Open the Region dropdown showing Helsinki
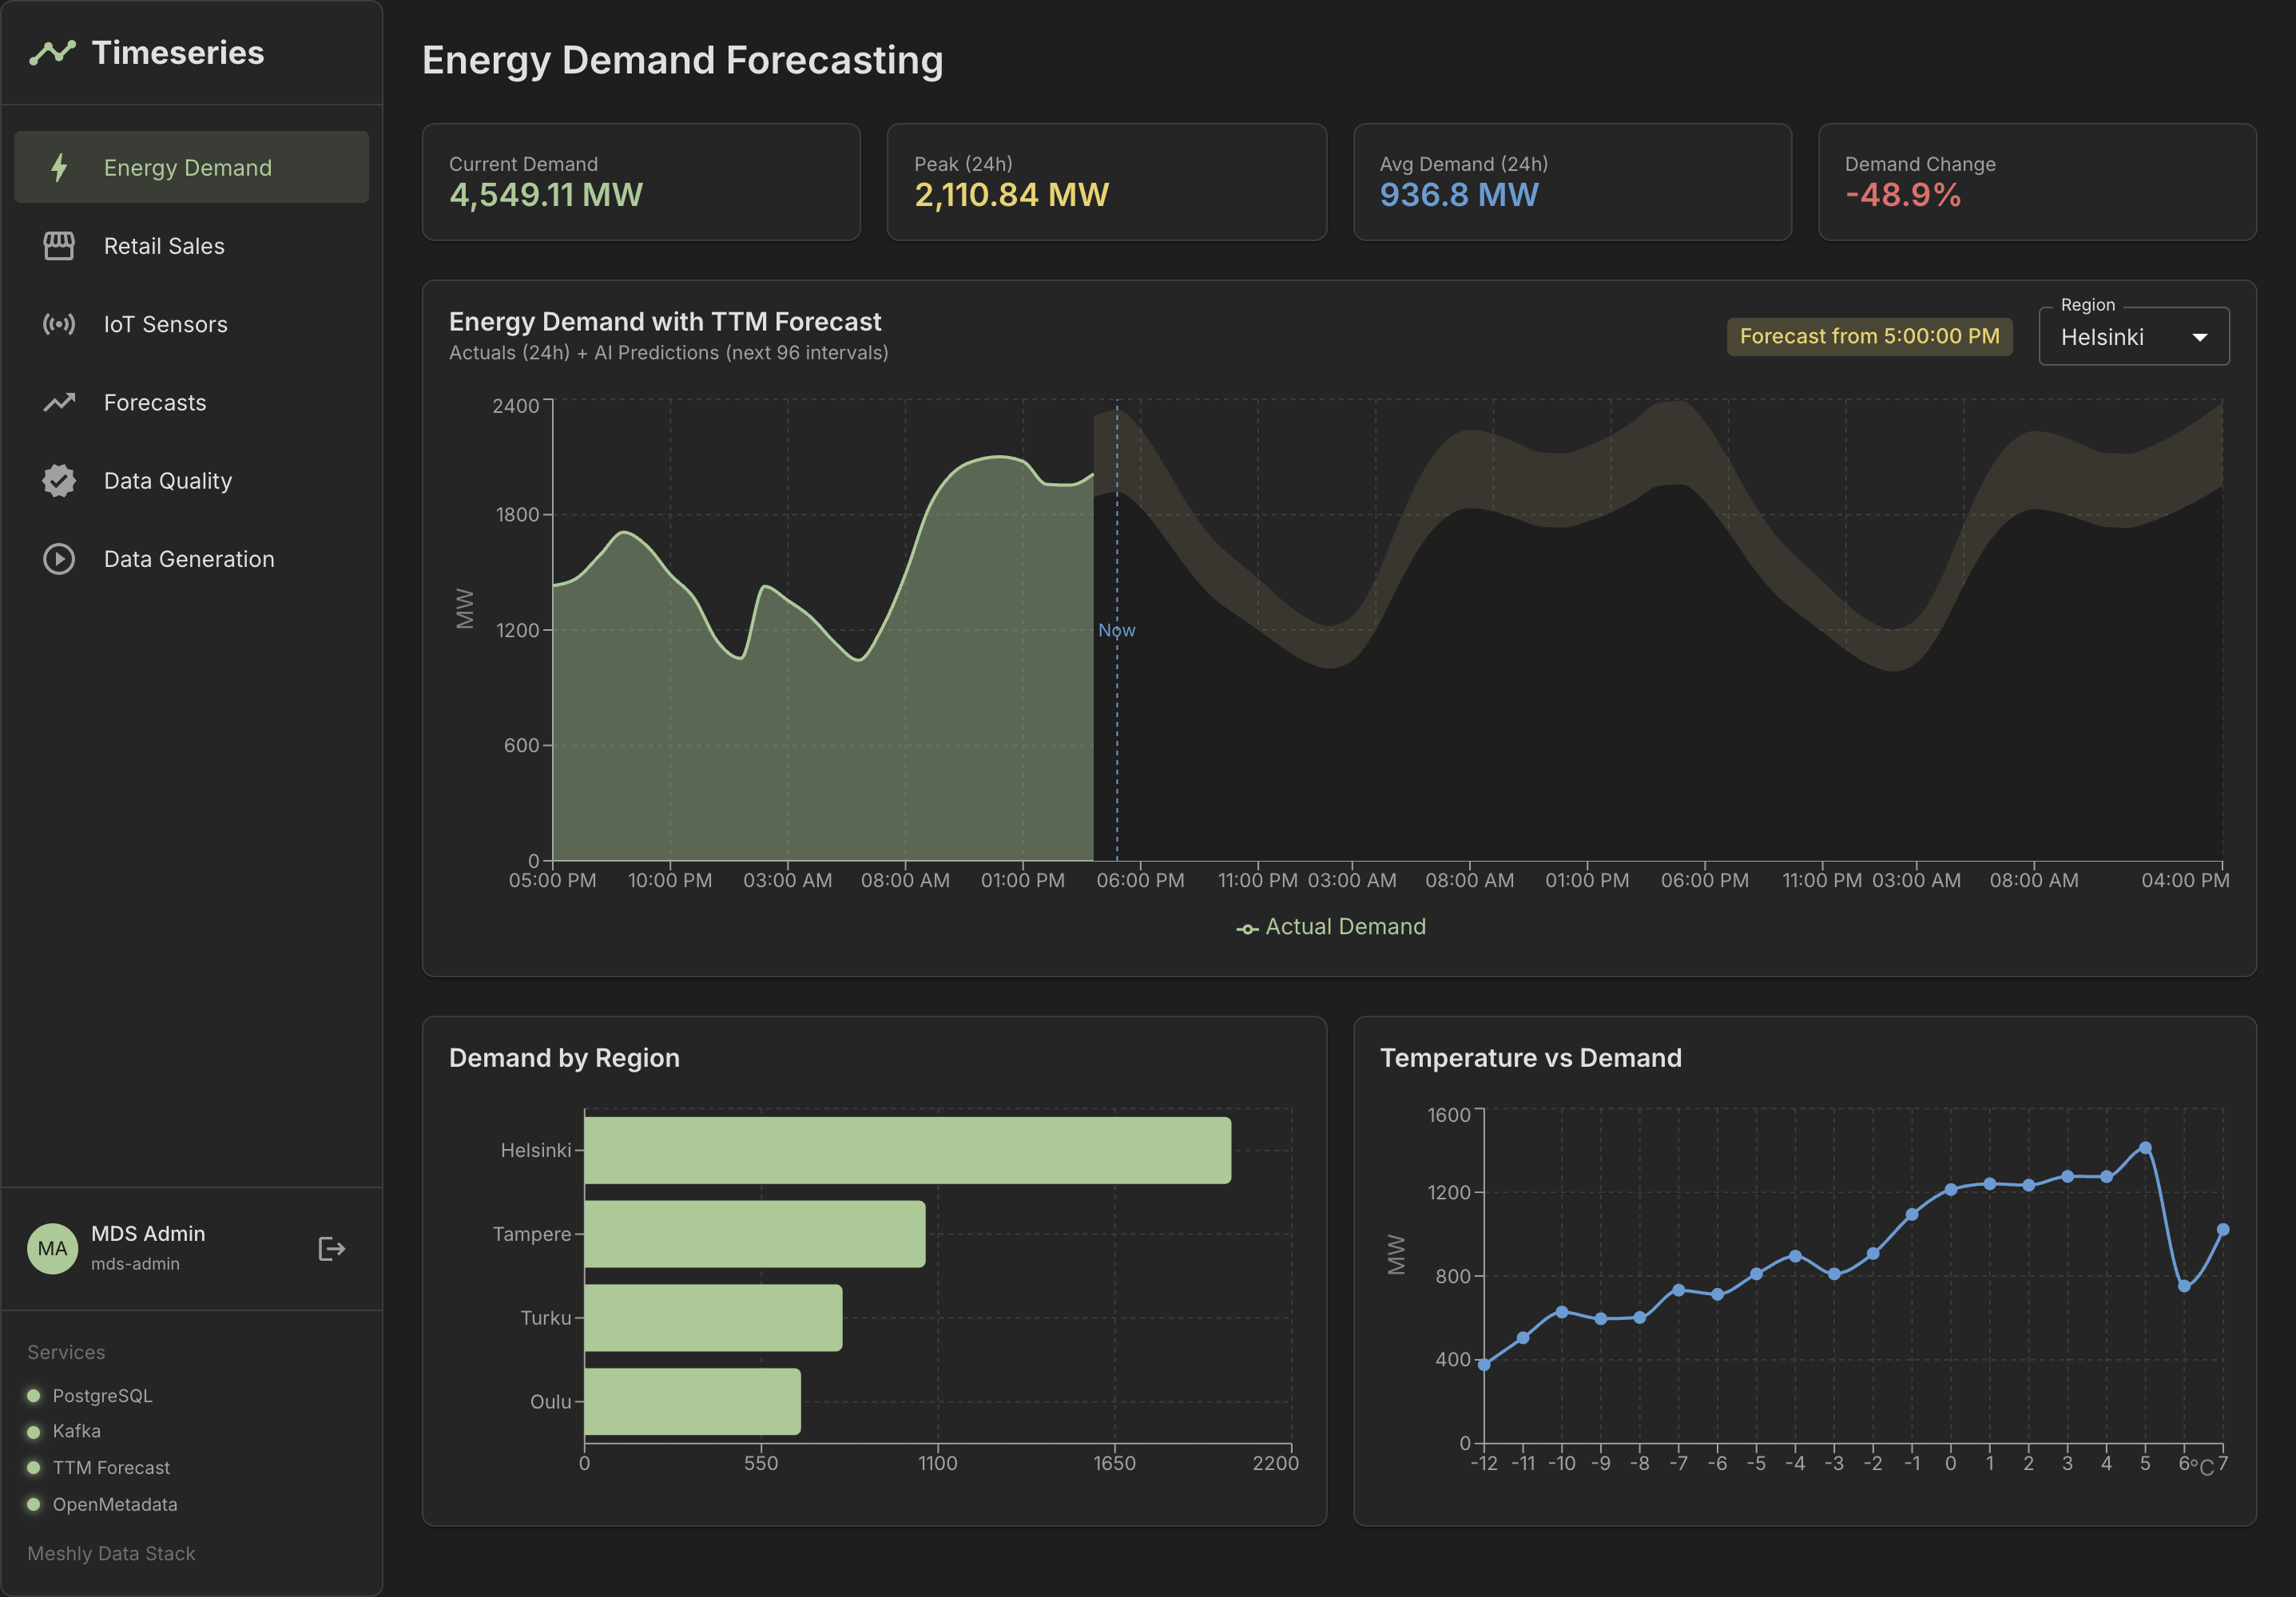 pos(2133,336)
